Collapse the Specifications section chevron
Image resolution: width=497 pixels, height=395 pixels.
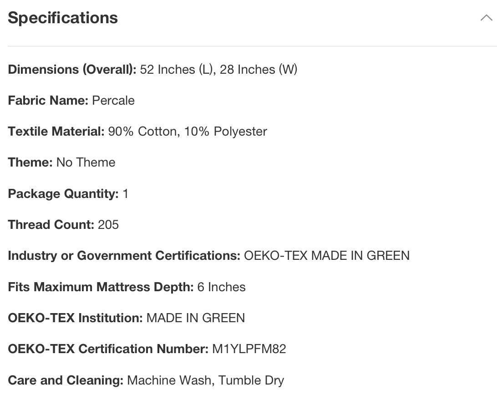(x=486, y=18)
